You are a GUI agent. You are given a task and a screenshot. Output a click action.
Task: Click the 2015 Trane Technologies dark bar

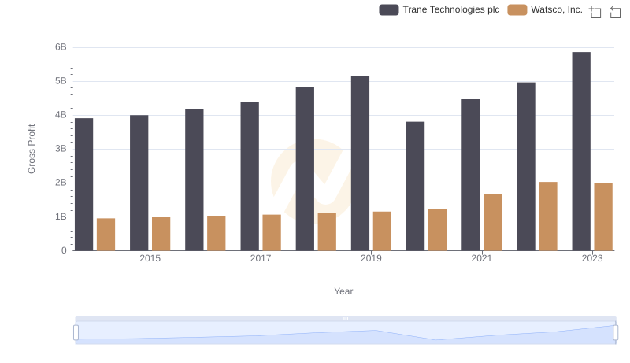coord(139,183)
